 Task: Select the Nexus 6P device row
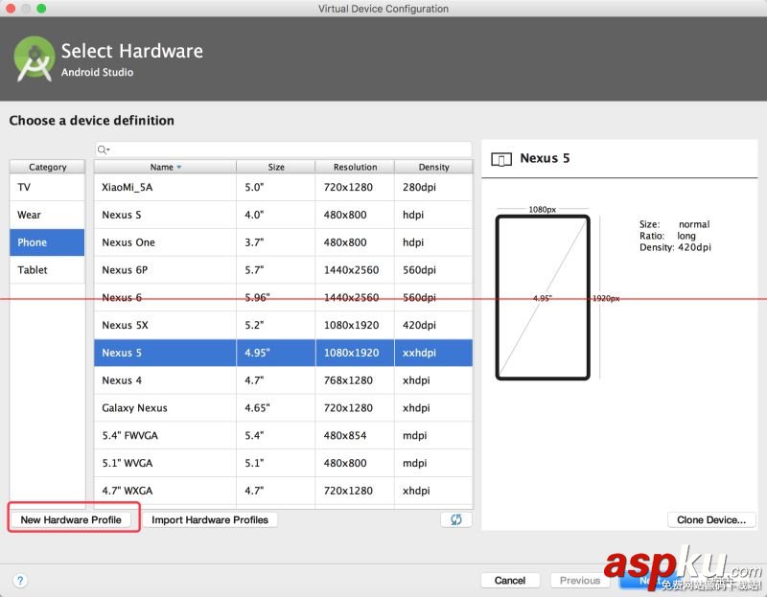point(283,270)
